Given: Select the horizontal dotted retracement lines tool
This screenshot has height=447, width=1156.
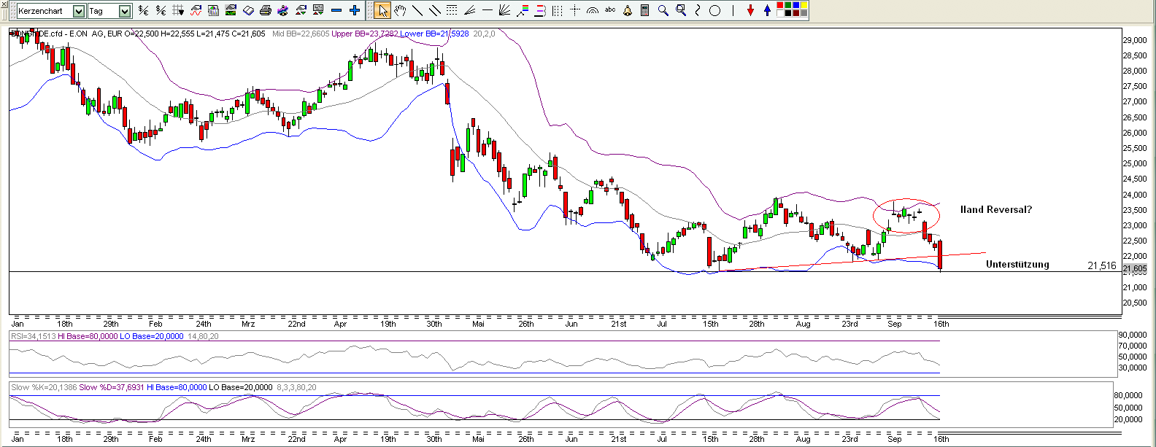Looking at the screenshot, I should tap(452, 10).
